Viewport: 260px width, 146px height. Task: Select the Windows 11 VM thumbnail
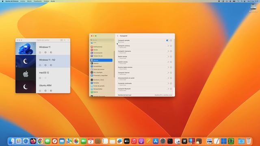click(26, 48)
